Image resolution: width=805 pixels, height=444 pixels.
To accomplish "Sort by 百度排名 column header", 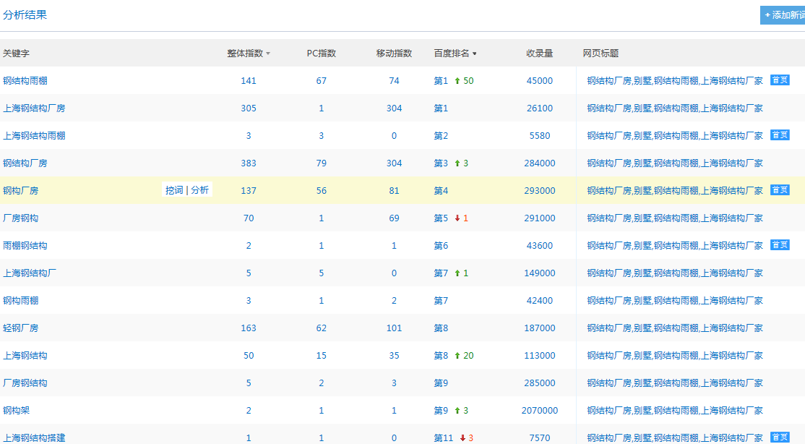I will (455, 54).
